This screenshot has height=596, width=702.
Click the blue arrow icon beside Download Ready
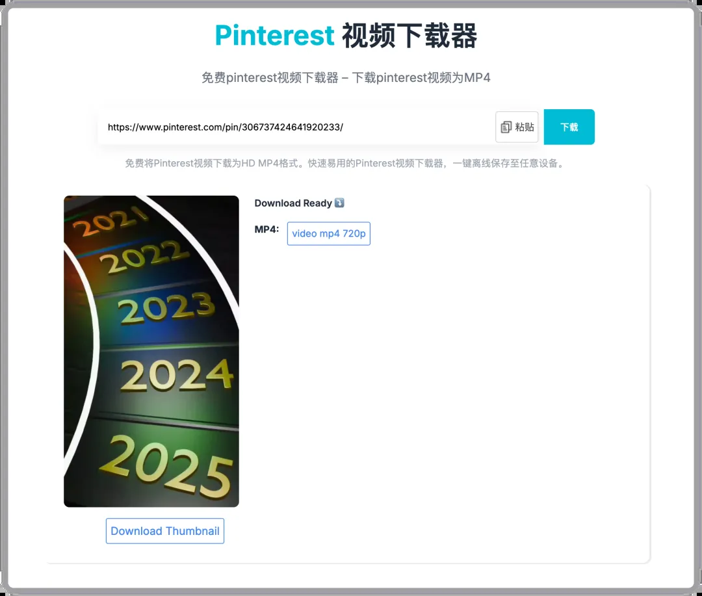[x=339, y=203]
